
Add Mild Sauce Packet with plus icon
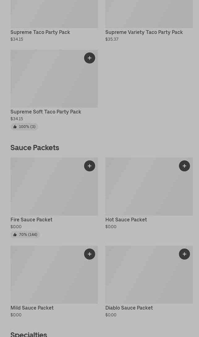tap(90, 254)
